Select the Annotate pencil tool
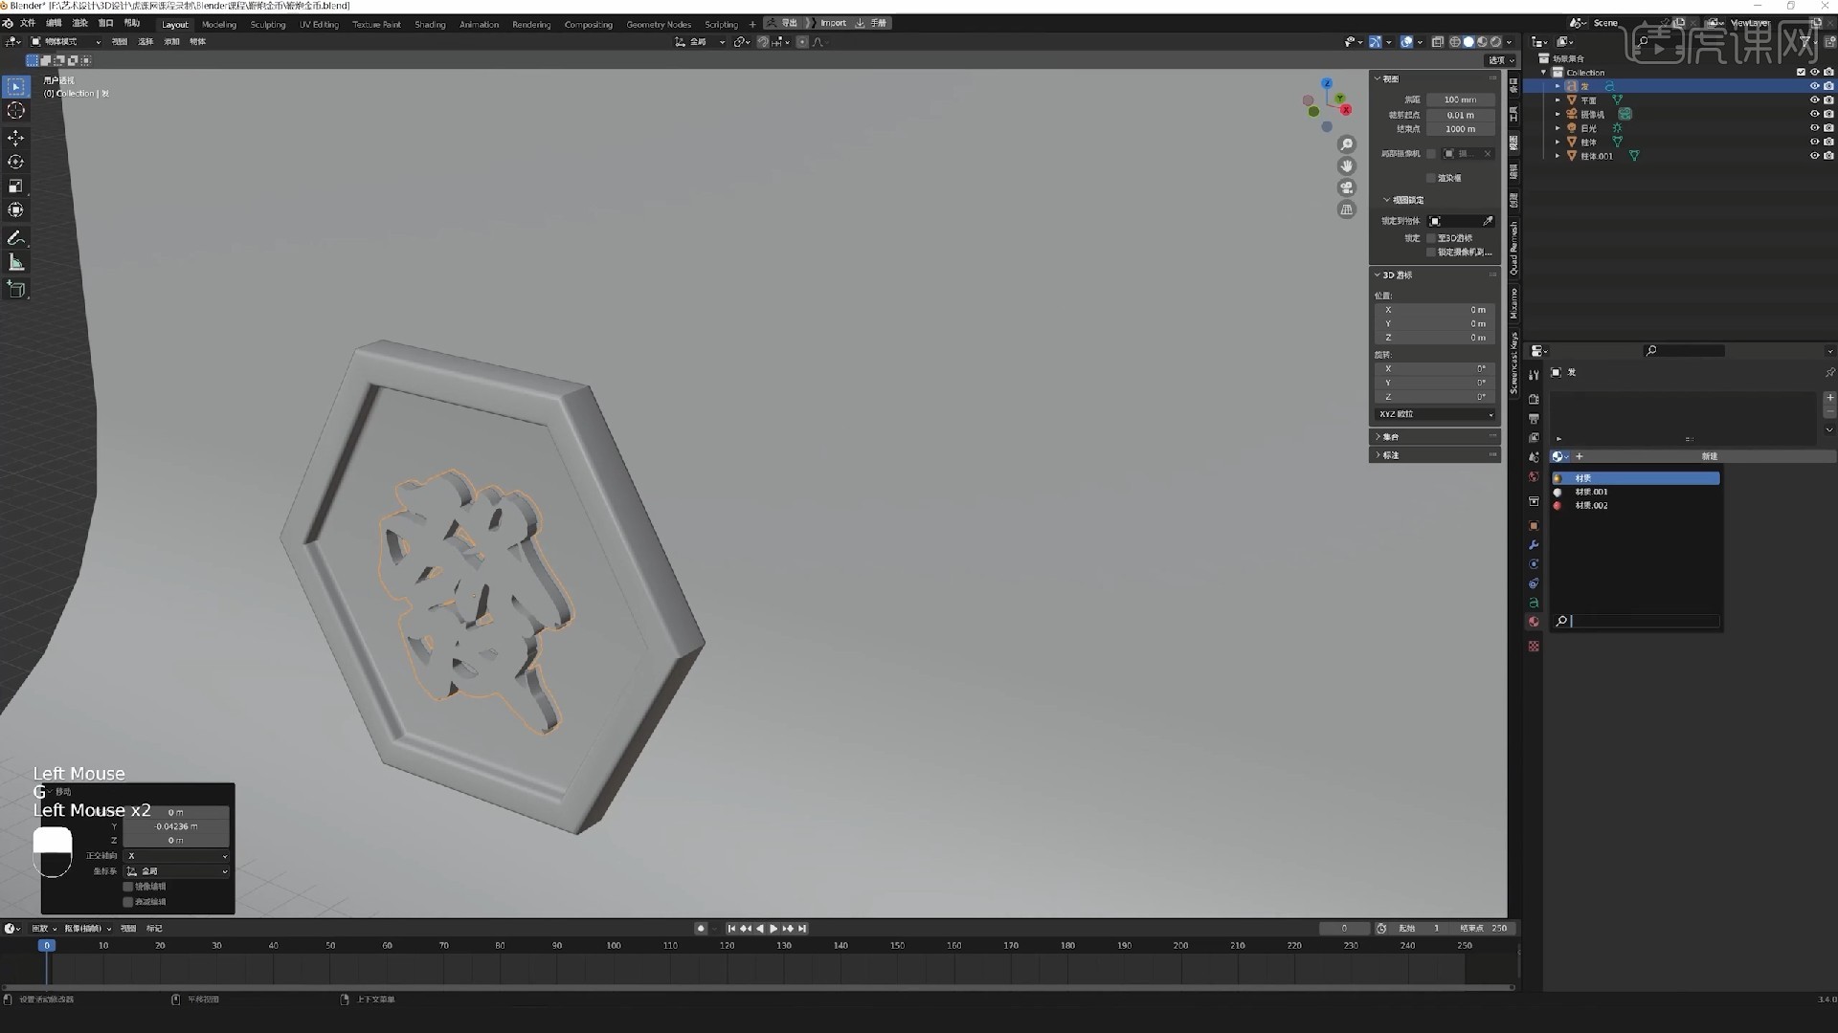 pos(15,237)
